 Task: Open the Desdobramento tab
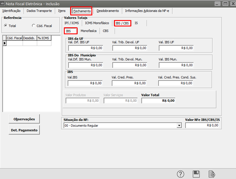click(108, 11)
